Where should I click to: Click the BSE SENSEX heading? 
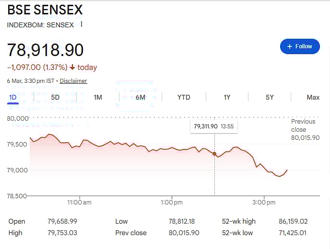pyautogui.click(x=45, y=10)
